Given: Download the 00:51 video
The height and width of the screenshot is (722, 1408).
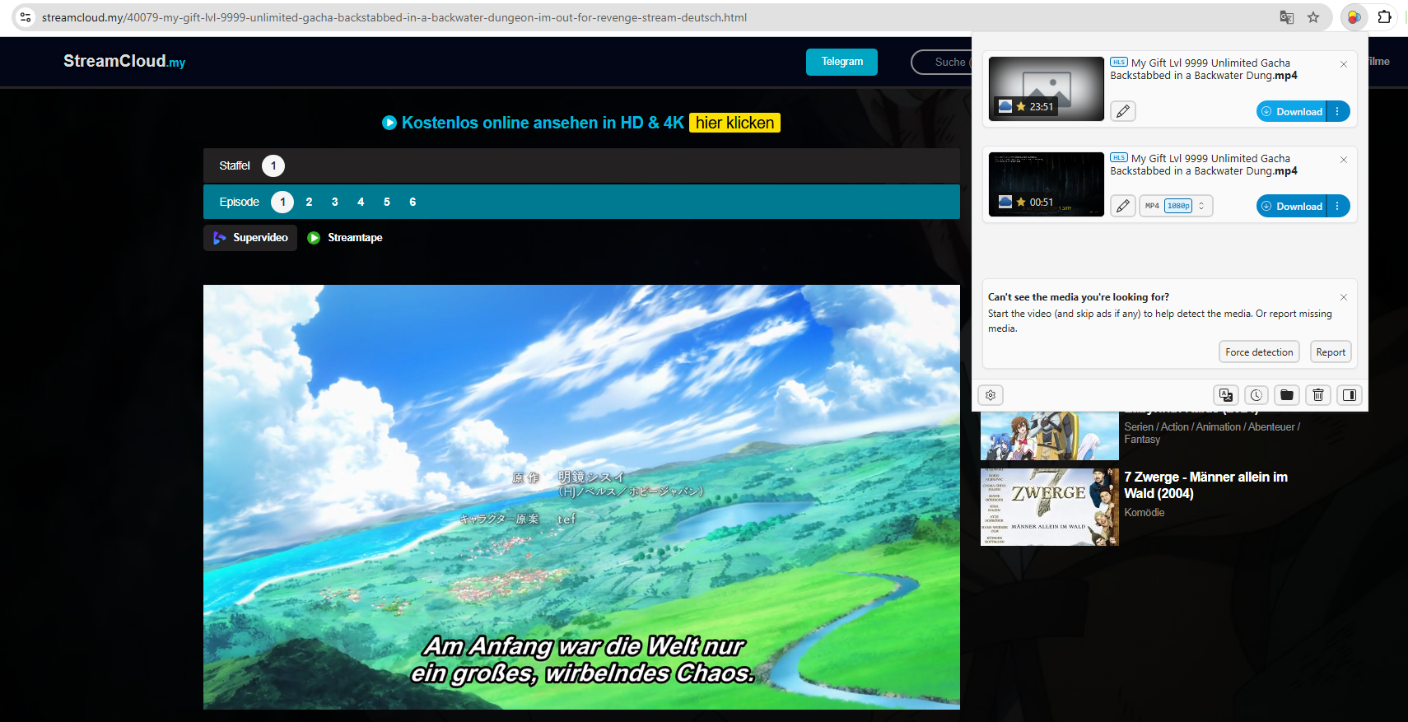Looking at the screenshot, I should 1291,206.
